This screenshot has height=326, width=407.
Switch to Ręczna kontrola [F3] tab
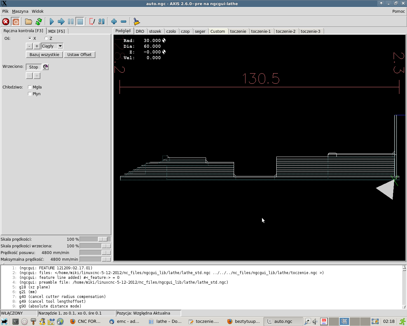[x=23, y=31]
